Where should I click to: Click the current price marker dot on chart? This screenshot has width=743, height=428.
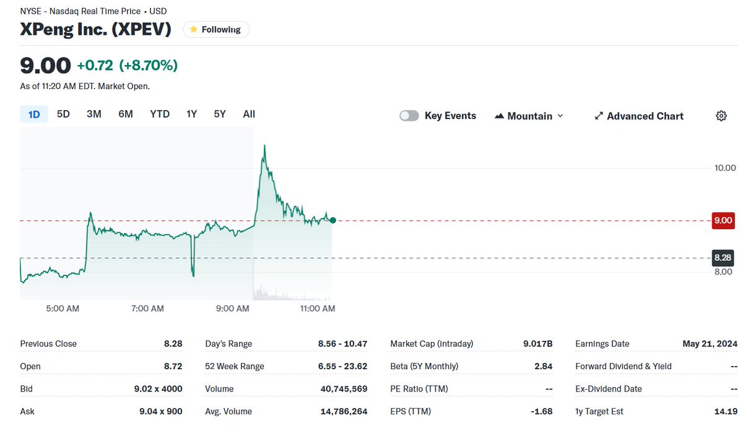pyautogui.click(x=332, y=220)
